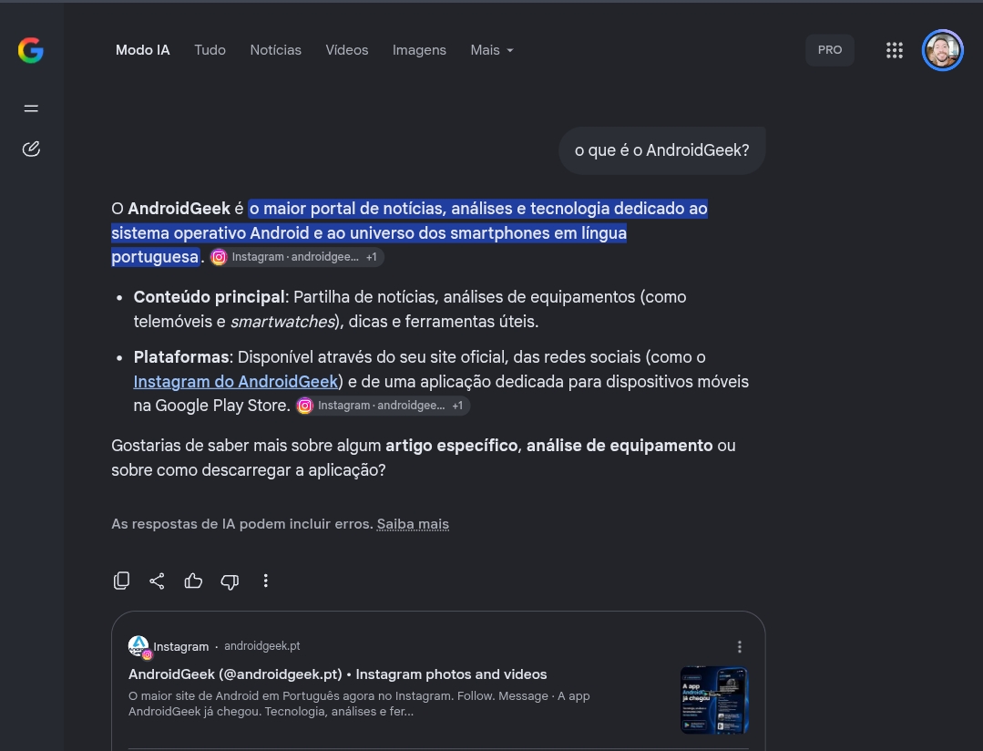Open the Google apps grid
The height and width of the screenshot is (751, 983).
coord(895,50)
